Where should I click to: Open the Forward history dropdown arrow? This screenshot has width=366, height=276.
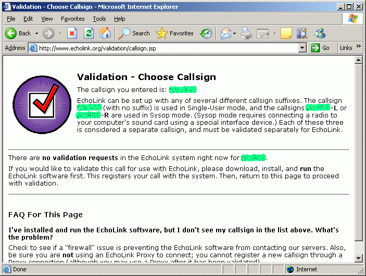coord(60,33)
